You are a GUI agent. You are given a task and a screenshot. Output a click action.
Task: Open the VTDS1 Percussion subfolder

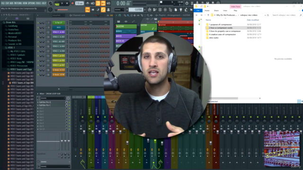coord(18,66)
